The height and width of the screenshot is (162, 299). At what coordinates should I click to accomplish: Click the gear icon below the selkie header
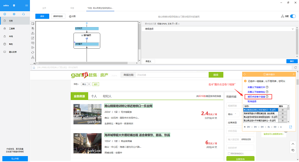[x=14, y=14]
